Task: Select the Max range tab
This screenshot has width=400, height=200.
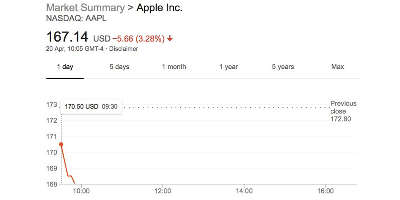Action: click(x=338, y=67)
